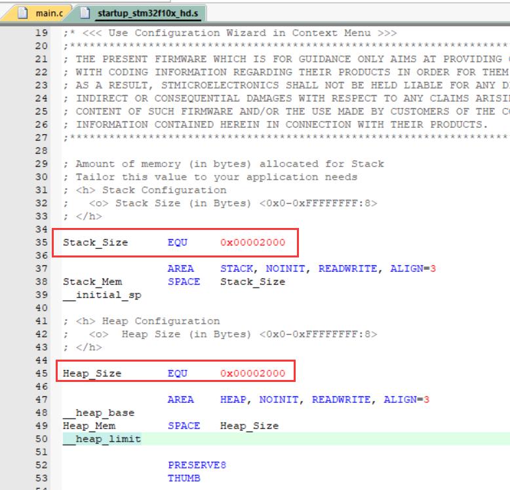This screenshot has width=510, height=490.
Task: Click highlighted __heap_limit on line 50
Action: coord(102,439)
